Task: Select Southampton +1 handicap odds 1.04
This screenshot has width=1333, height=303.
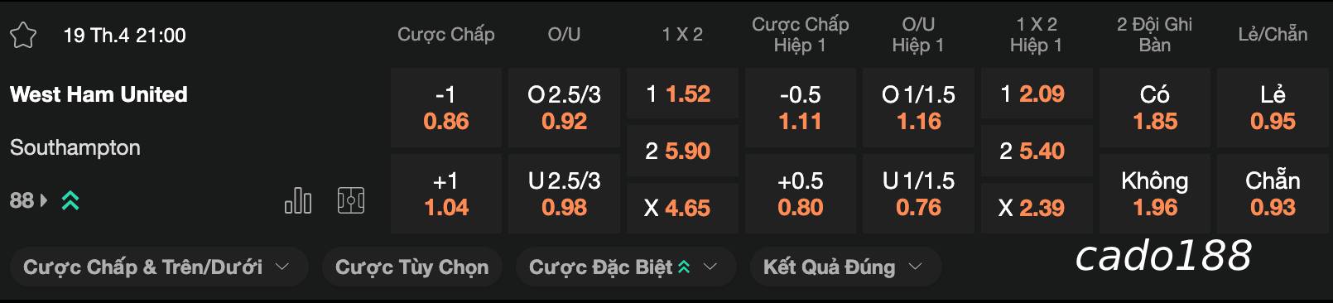Action: point(446,194)
